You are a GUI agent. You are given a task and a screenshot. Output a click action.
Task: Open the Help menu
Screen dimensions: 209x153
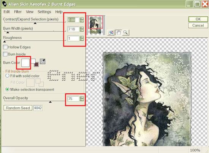59,12
